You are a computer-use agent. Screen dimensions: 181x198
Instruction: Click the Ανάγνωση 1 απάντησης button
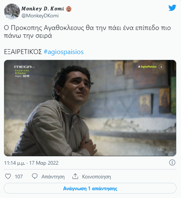click(90, 188)
